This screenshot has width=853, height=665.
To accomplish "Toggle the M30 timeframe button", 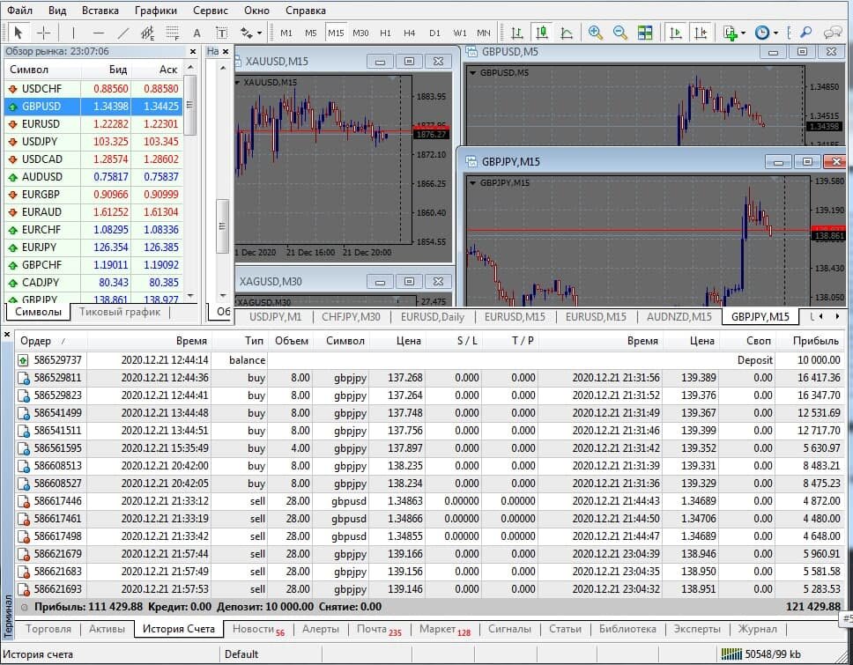I will pyautogui.click(x=360, y=33).
